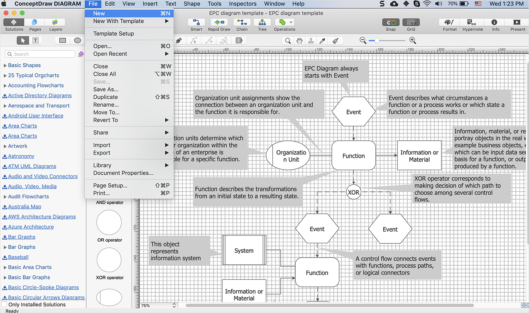
Task: Select the Chain connection mode
Action: 242,22
